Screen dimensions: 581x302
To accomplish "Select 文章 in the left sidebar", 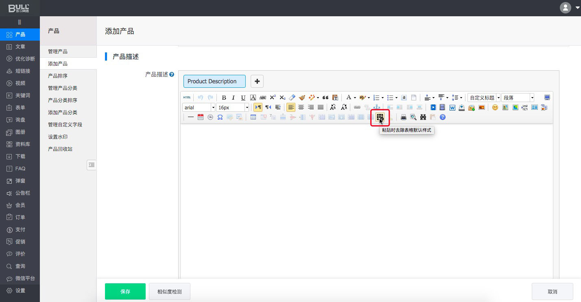I will click(20, 47).
